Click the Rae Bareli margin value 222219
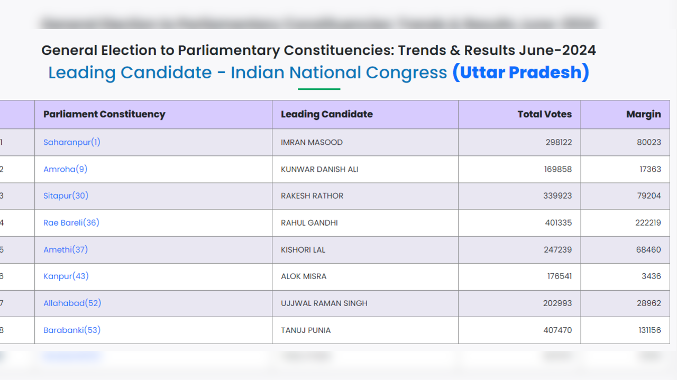 (x=648, y=223)
